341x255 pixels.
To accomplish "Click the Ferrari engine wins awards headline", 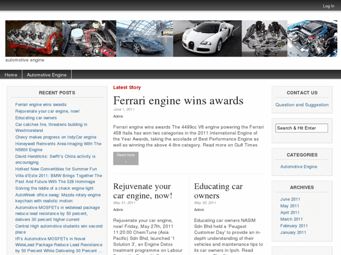I will click(x=178, y=101).
